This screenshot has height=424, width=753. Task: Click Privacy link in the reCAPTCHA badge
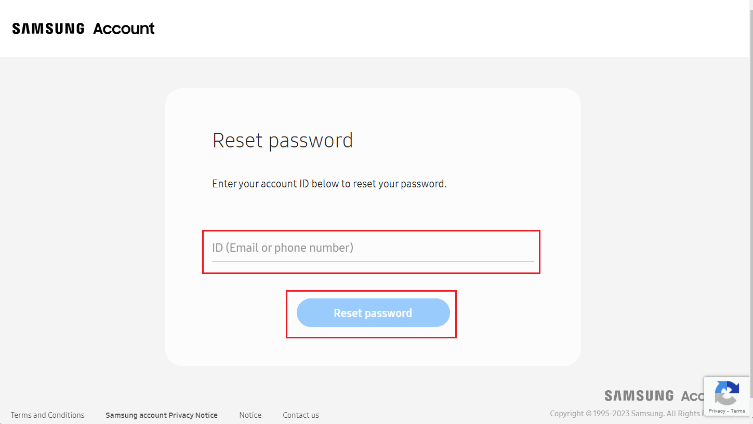pos(717,411)
